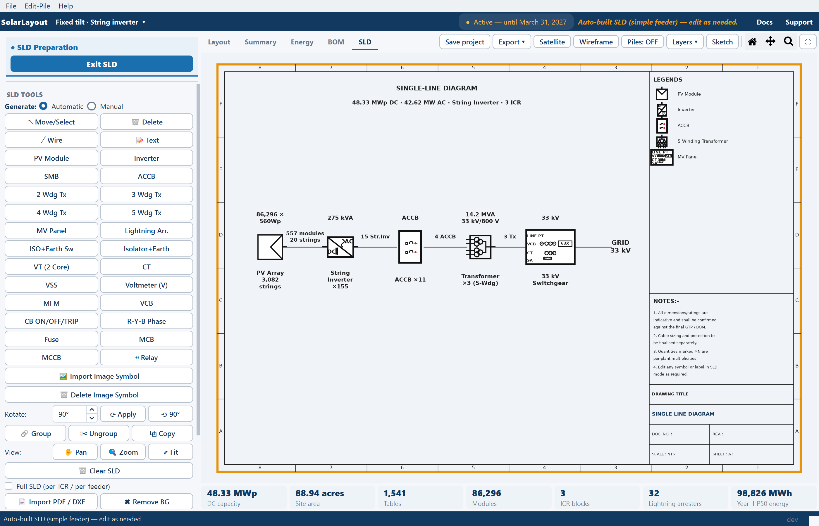Toggle Sketch mode
The height and width of the screenshot is (526, 819).
click(722, 42)
